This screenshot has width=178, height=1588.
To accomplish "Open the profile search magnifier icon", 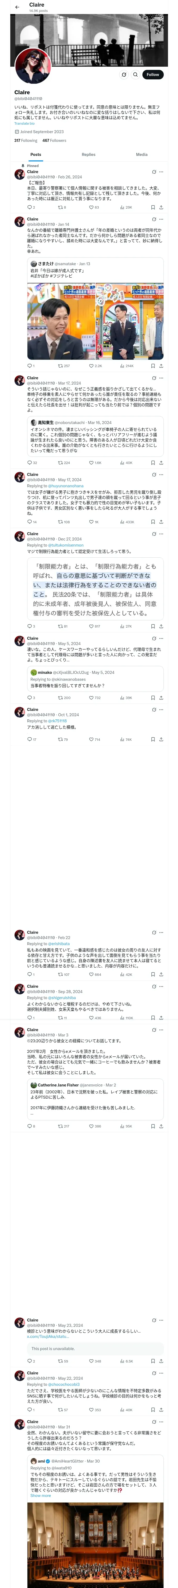I will coord(135,75).
